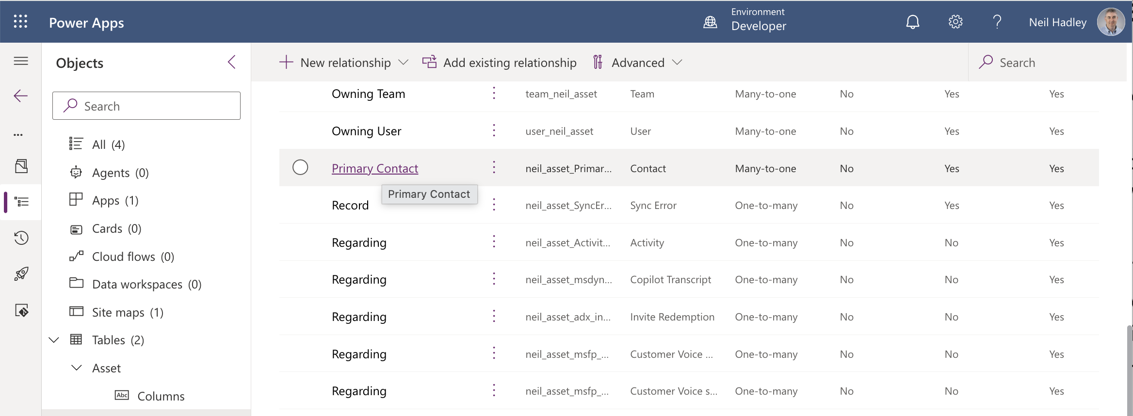The image size is (1133, 416).
Task: Open more options for Activity Regarding row
Action: click(494, 241)
